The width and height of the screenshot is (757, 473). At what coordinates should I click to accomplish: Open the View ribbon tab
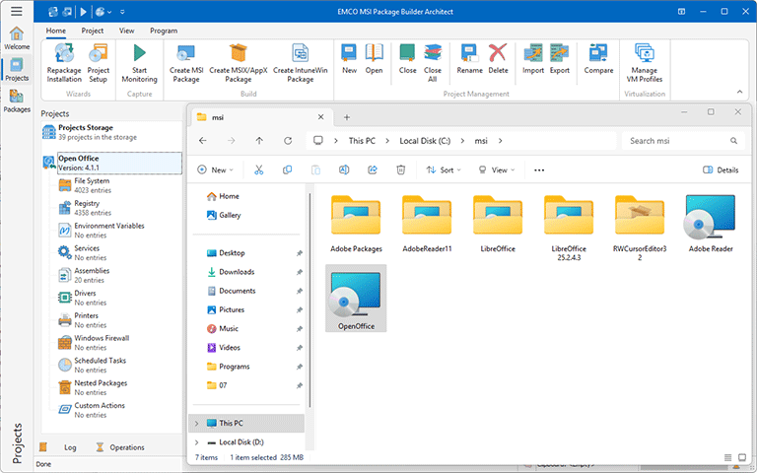[126, 31]
